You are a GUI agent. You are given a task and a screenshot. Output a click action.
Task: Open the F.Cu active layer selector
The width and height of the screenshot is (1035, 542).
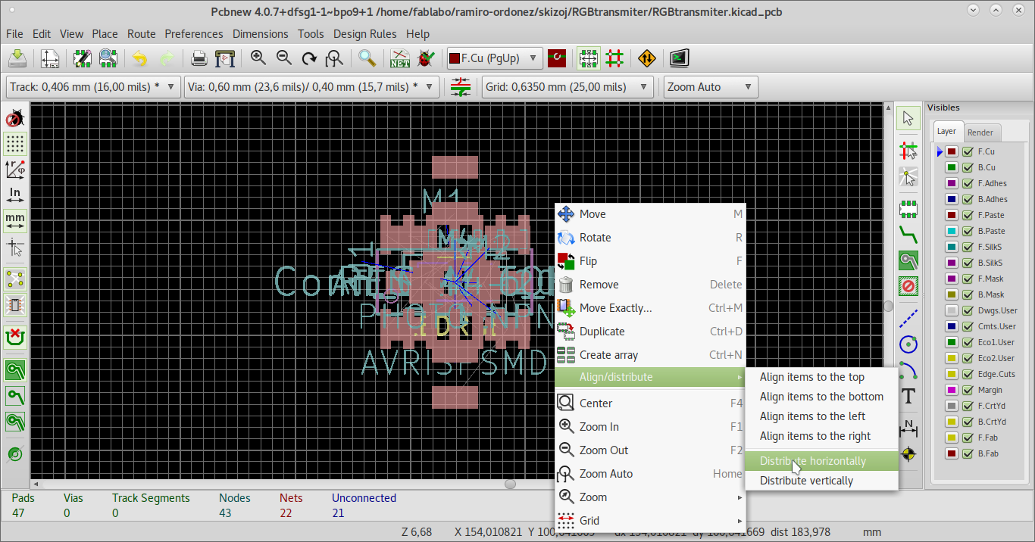[x=494, y=58]
